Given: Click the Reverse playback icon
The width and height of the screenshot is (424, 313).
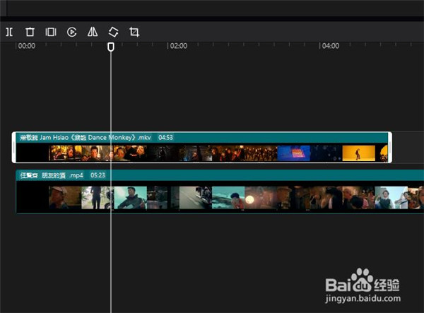Looking at the screenshot, I should 71,32.
